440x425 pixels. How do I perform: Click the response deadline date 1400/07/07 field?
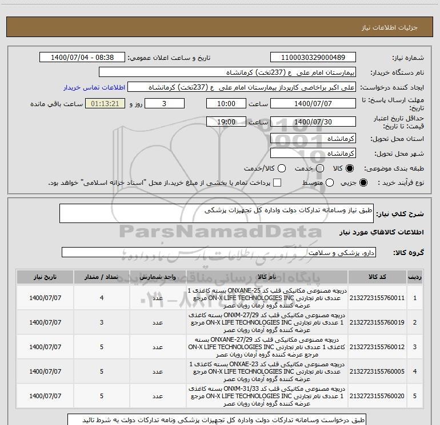tap(313, 103)
